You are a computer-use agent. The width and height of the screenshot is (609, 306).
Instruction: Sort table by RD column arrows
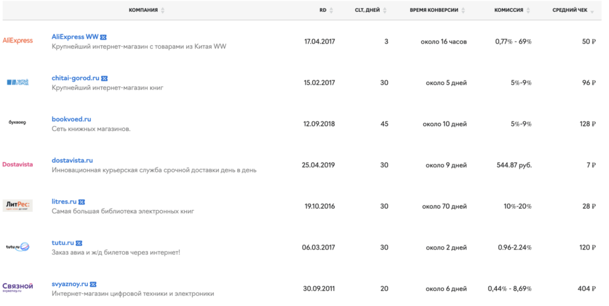pos(331,11)
